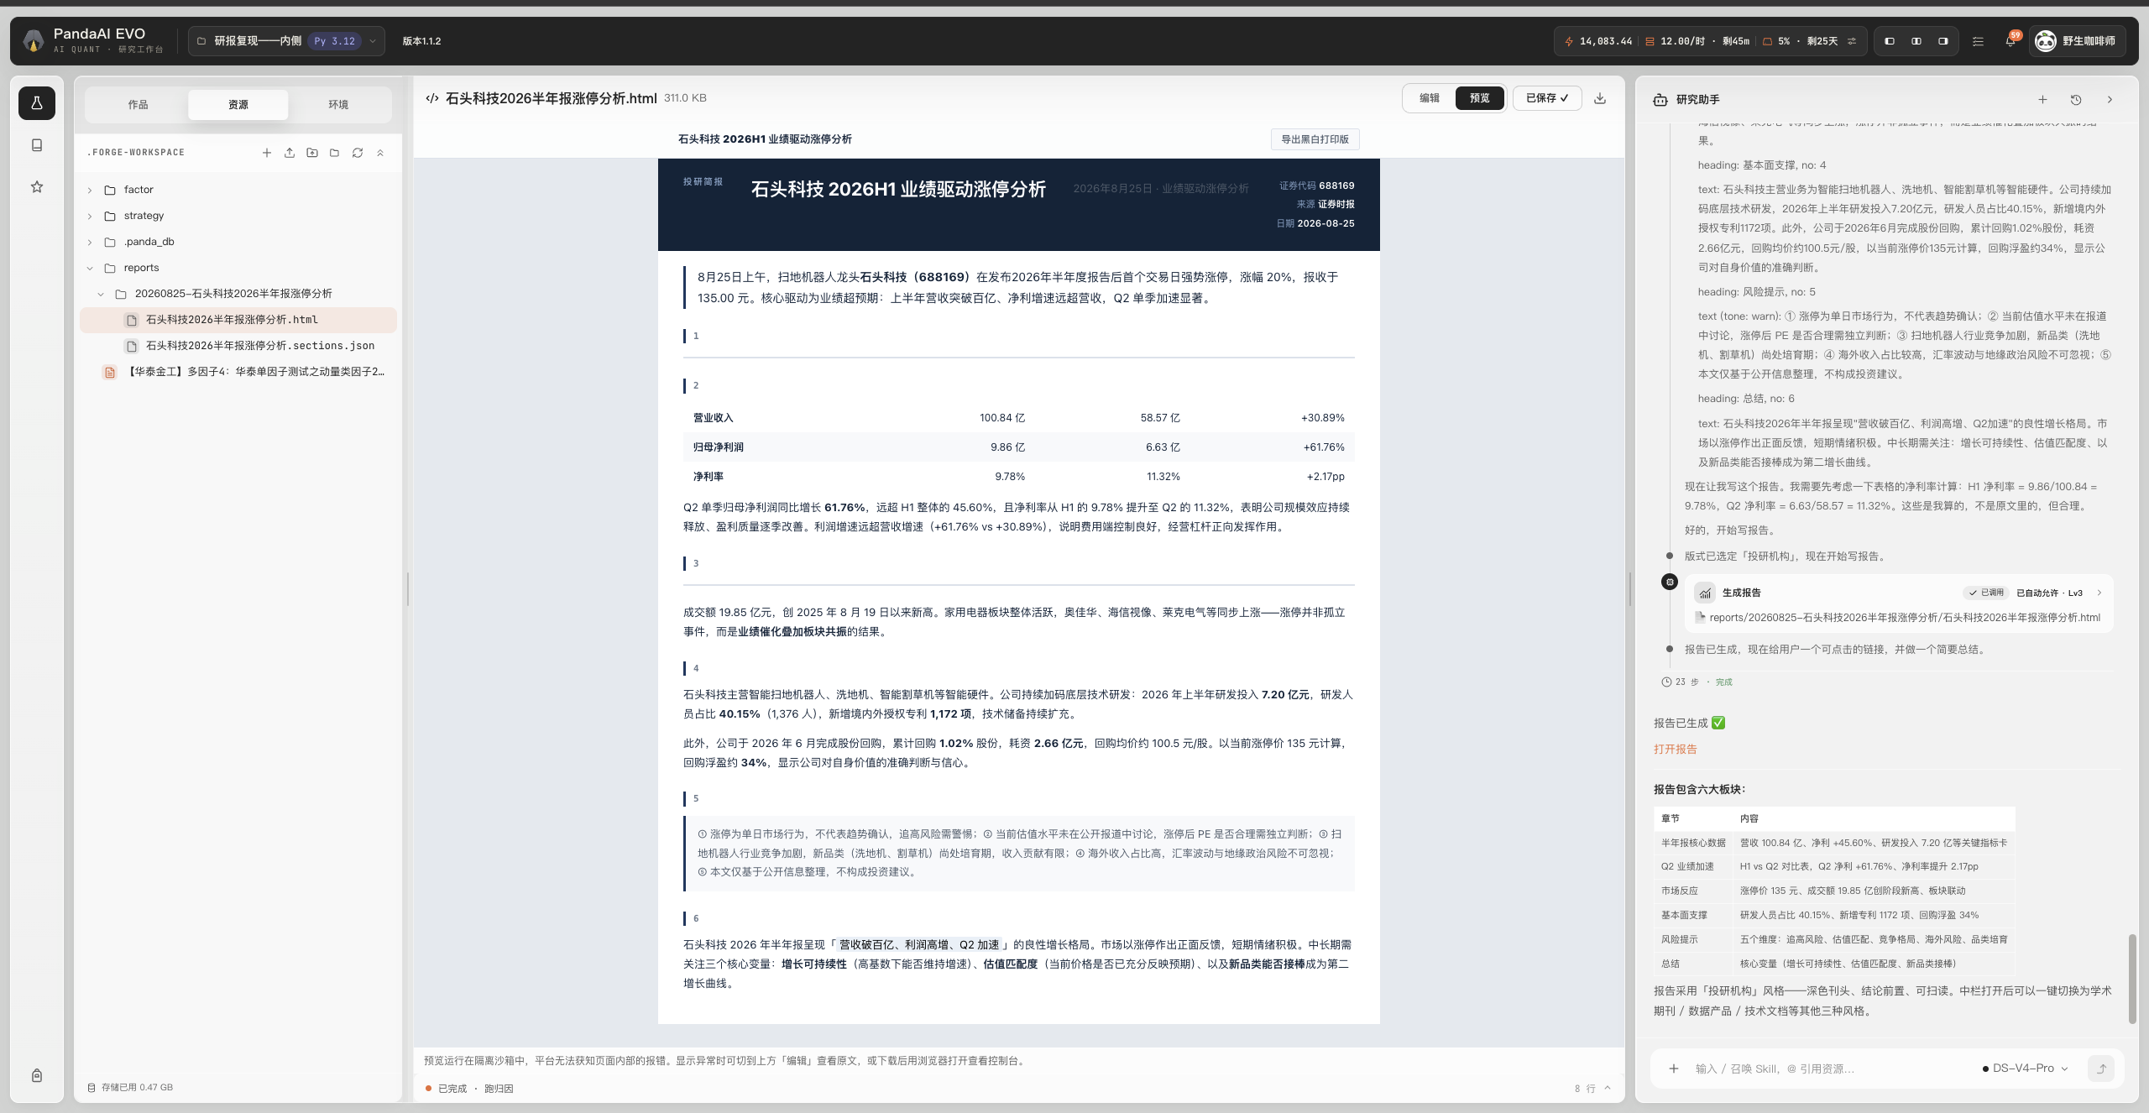The width and height of the screenshot is (2149, 1113).
Task: Open the notifications bell
Action: [2010, 41]
